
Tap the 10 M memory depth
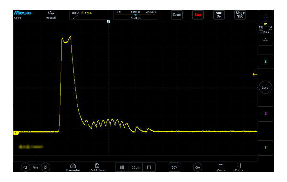point(118,12)
